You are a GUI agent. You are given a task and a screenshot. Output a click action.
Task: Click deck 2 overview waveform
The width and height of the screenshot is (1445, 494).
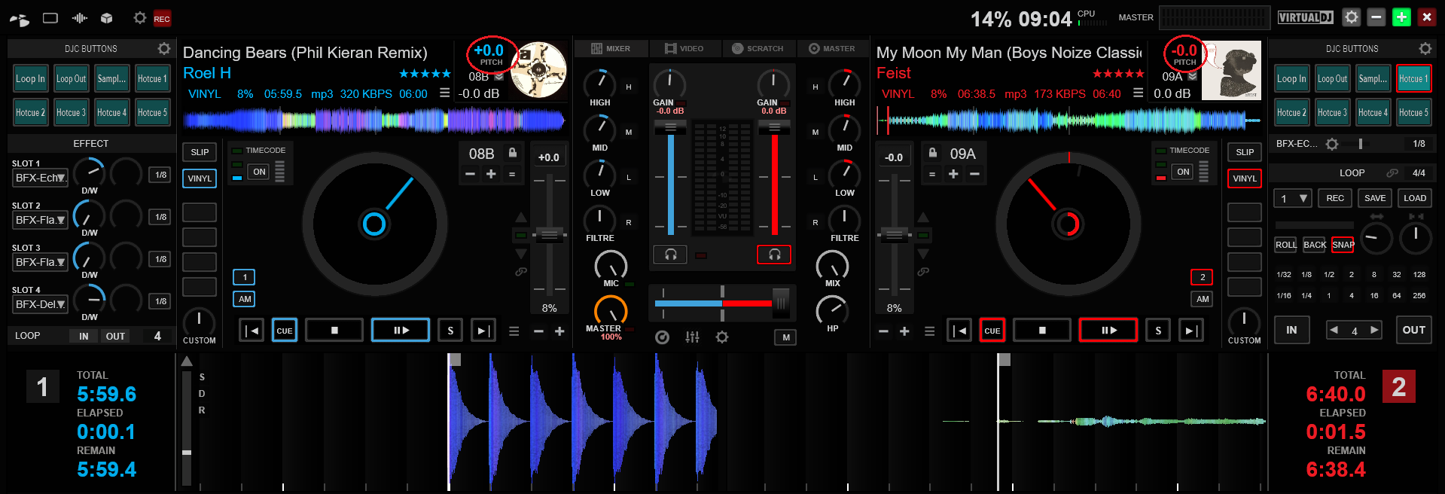pos(1069,119)
